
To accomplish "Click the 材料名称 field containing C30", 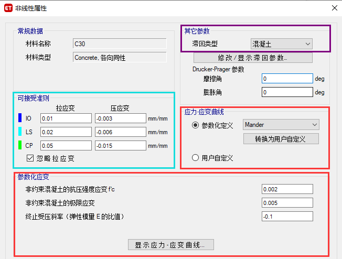I will 120,44.
